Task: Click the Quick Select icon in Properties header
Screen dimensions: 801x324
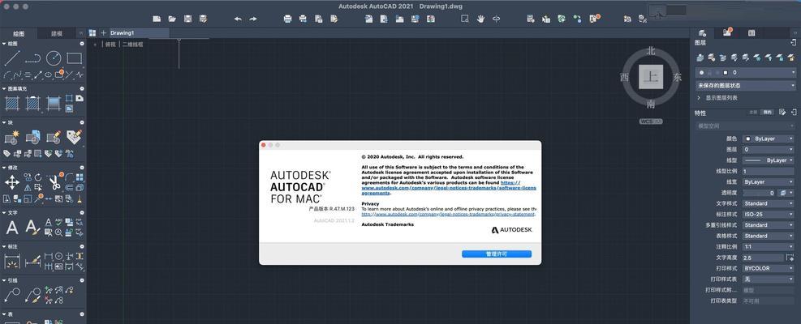Action: [783, 113]
